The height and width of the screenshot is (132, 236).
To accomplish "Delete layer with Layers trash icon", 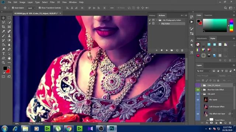I will [x=230, y=123].
